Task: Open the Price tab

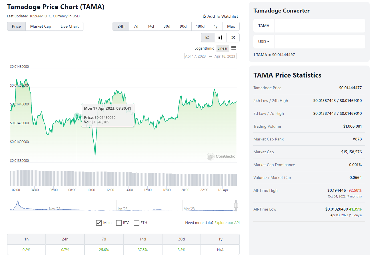Action: tap(16, 26)
